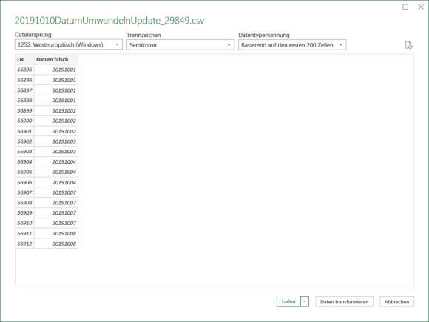429x322 pixels.
Task: Expand the Trennzeichen Semikolon dropdown
Action: (180, 45)
